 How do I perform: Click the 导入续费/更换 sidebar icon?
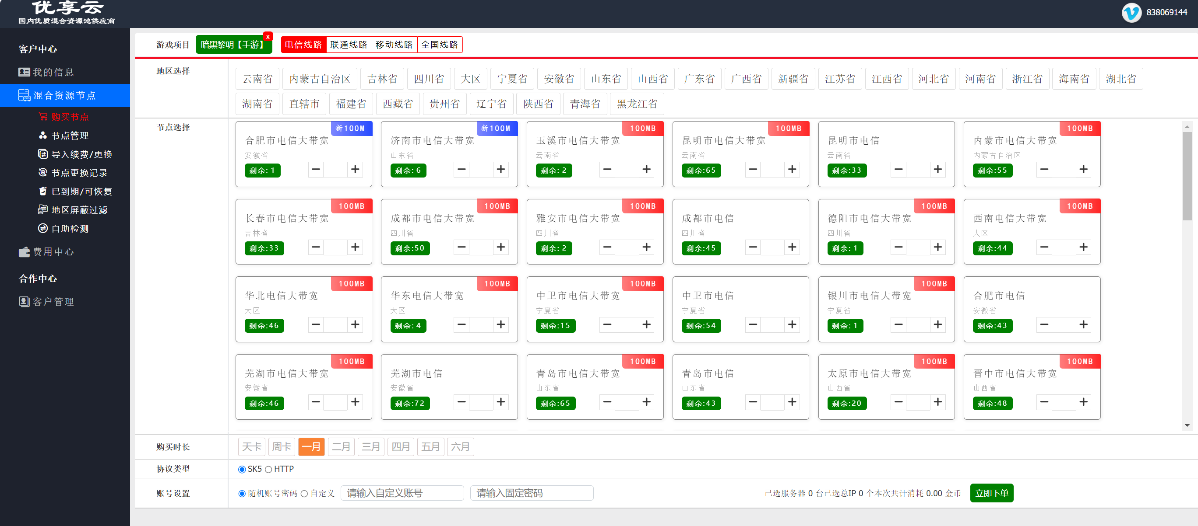click(43, 153)
